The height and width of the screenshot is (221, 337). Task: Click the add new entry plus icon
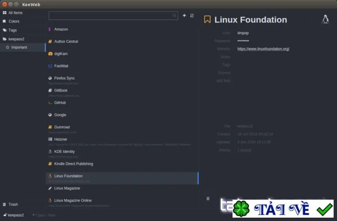coord(184,15)
